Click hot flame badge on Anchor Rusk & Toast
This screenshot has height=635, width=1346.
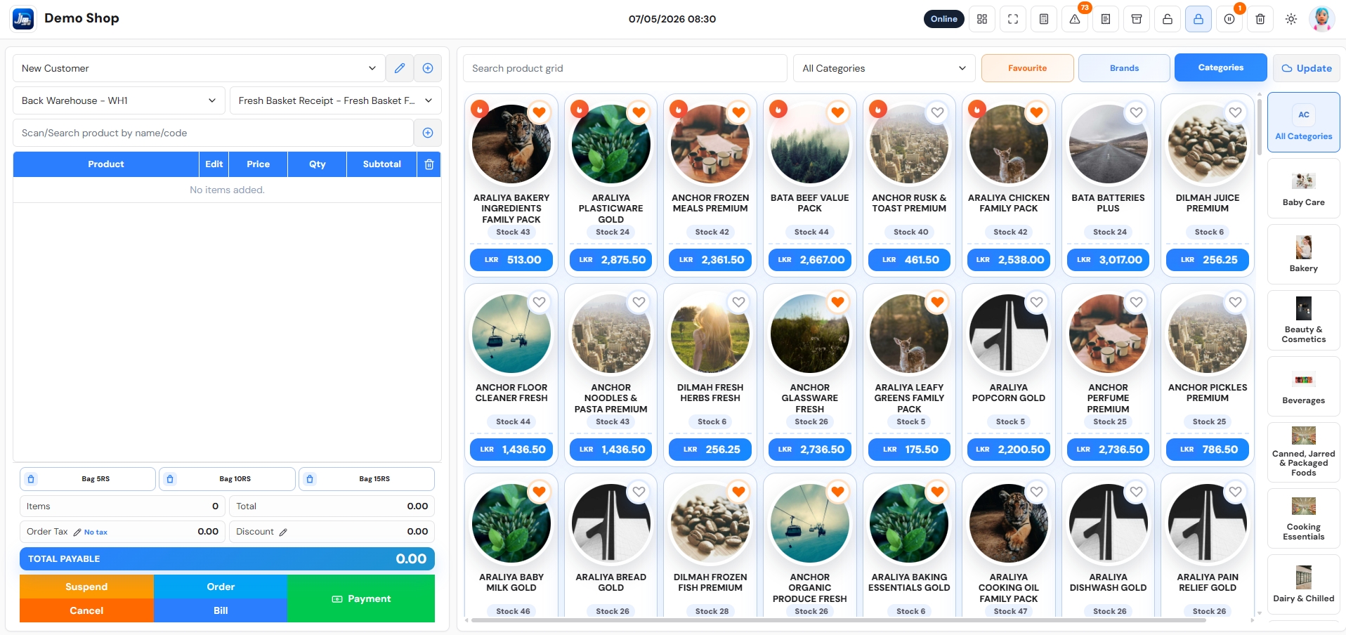click(x=878, y=109)
